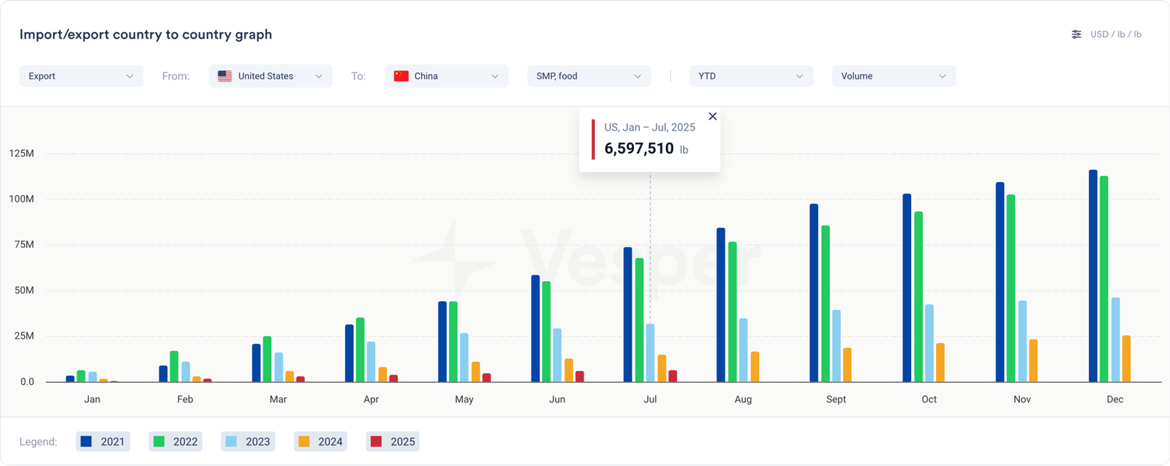Open the SMP, food product dropdown
The height and width of the screenshot is (466, 1170).
[589, 76]
